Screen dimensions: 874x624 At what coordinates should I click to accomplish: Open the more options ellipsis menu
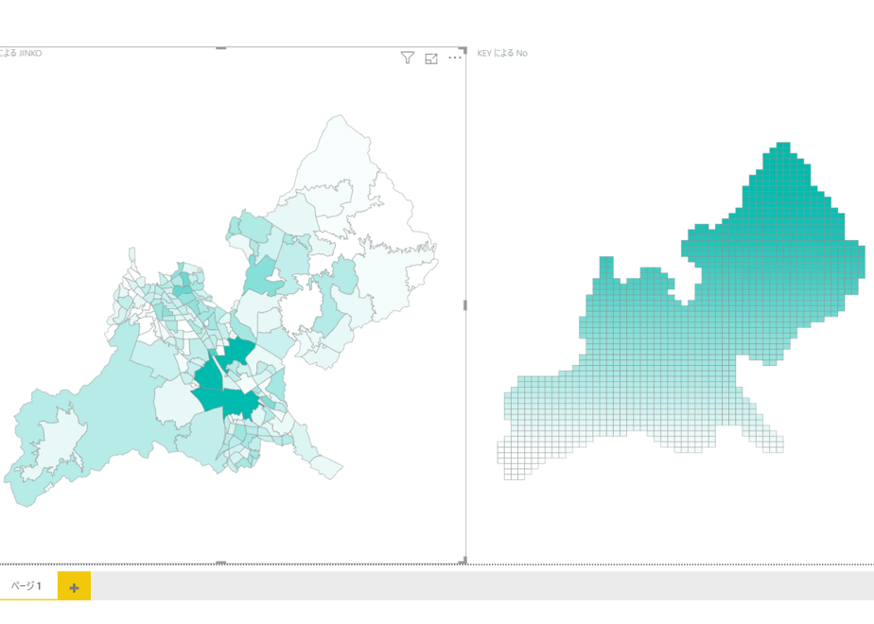click(455, 58)
